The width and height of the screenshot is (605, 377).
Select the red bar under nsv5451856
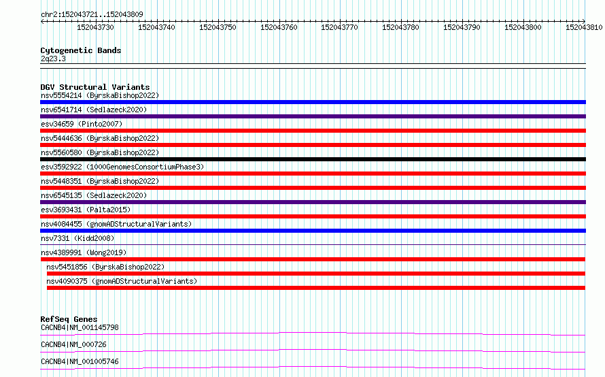tap(316, 274)
